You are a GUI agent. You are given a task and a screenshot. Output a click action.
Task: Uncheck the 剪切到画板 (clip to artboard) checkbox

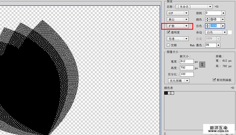coord(214,80)
